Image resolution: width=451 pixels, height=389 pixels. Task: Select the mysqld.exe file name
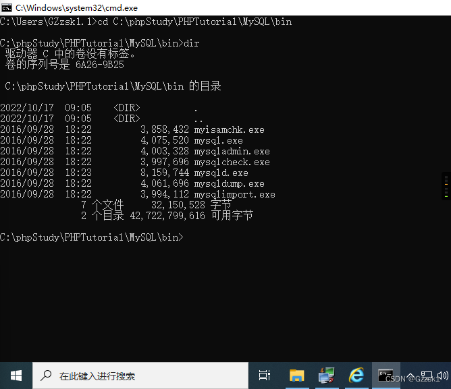[x=221, y=173]
